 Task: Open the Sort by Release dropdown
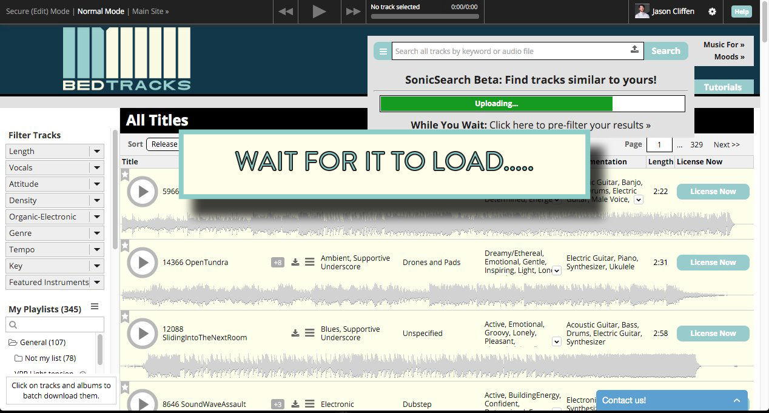tap(163, 144)
